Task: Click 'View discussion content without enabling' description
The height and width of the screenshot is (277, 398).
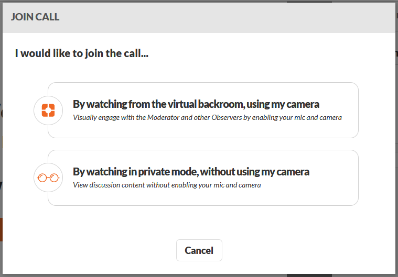Action: click(167, 185)
